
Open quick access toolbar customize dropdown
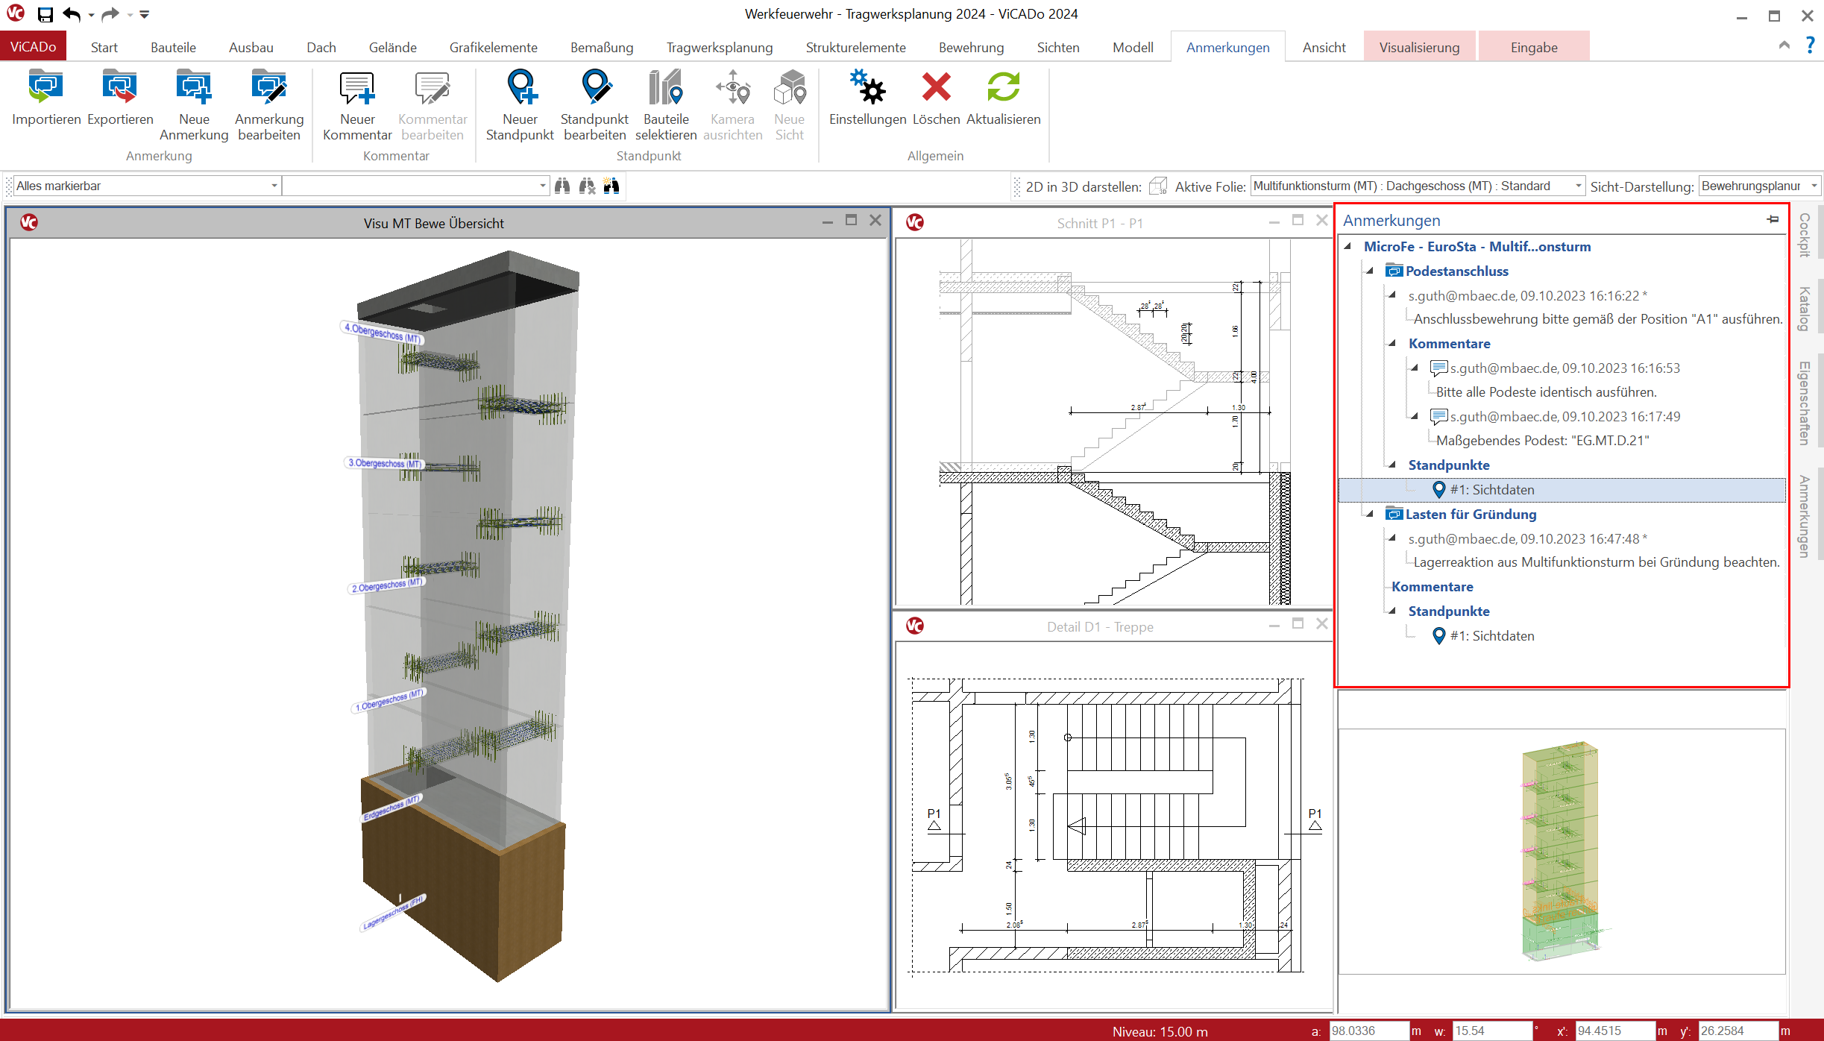pos(145,14)
